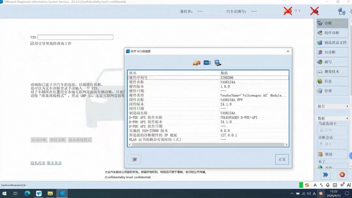Expand the 数据 section chevron
This screenshot has height=198, width=352.
click(347, 118)
